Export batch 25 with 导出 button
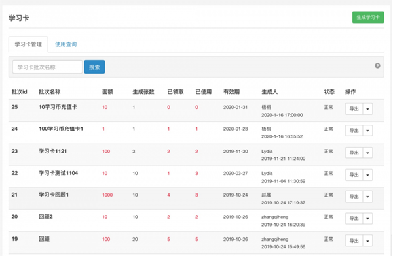This screenshot has width=393, height=256. point(354,109)
